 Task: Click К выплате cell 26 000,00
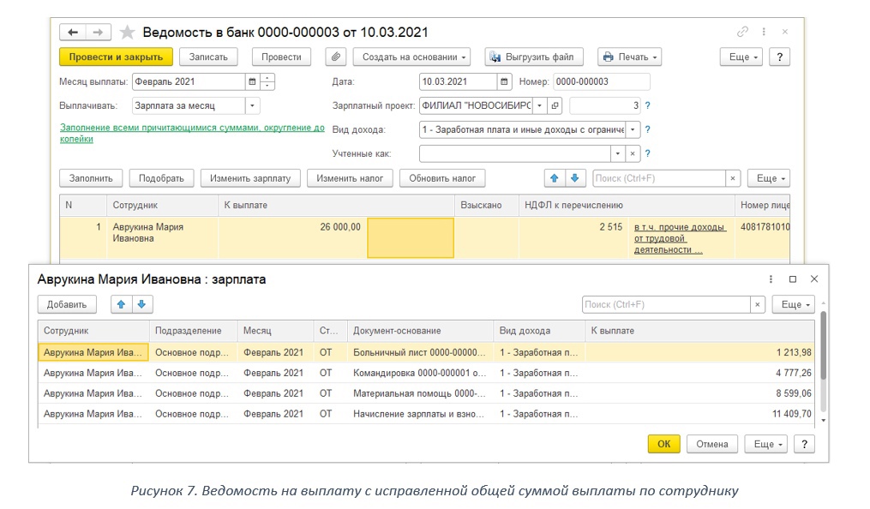[292, 237]
